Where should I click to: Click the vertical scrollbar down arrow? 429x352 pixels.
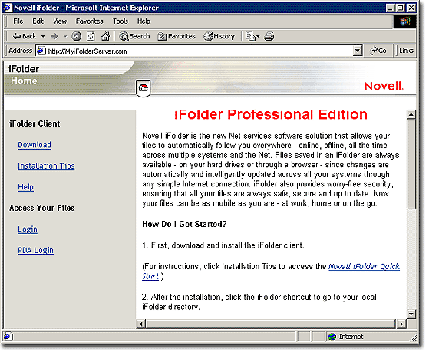pyautogui.click(x=411, y=314)
